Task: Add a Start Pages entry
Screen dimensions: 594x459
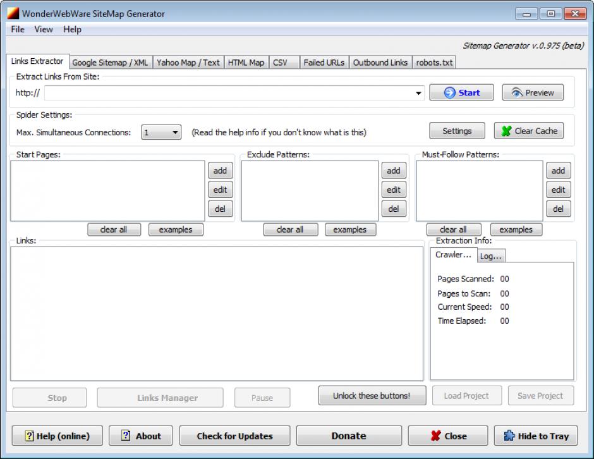Action: (x=220, y=171)
